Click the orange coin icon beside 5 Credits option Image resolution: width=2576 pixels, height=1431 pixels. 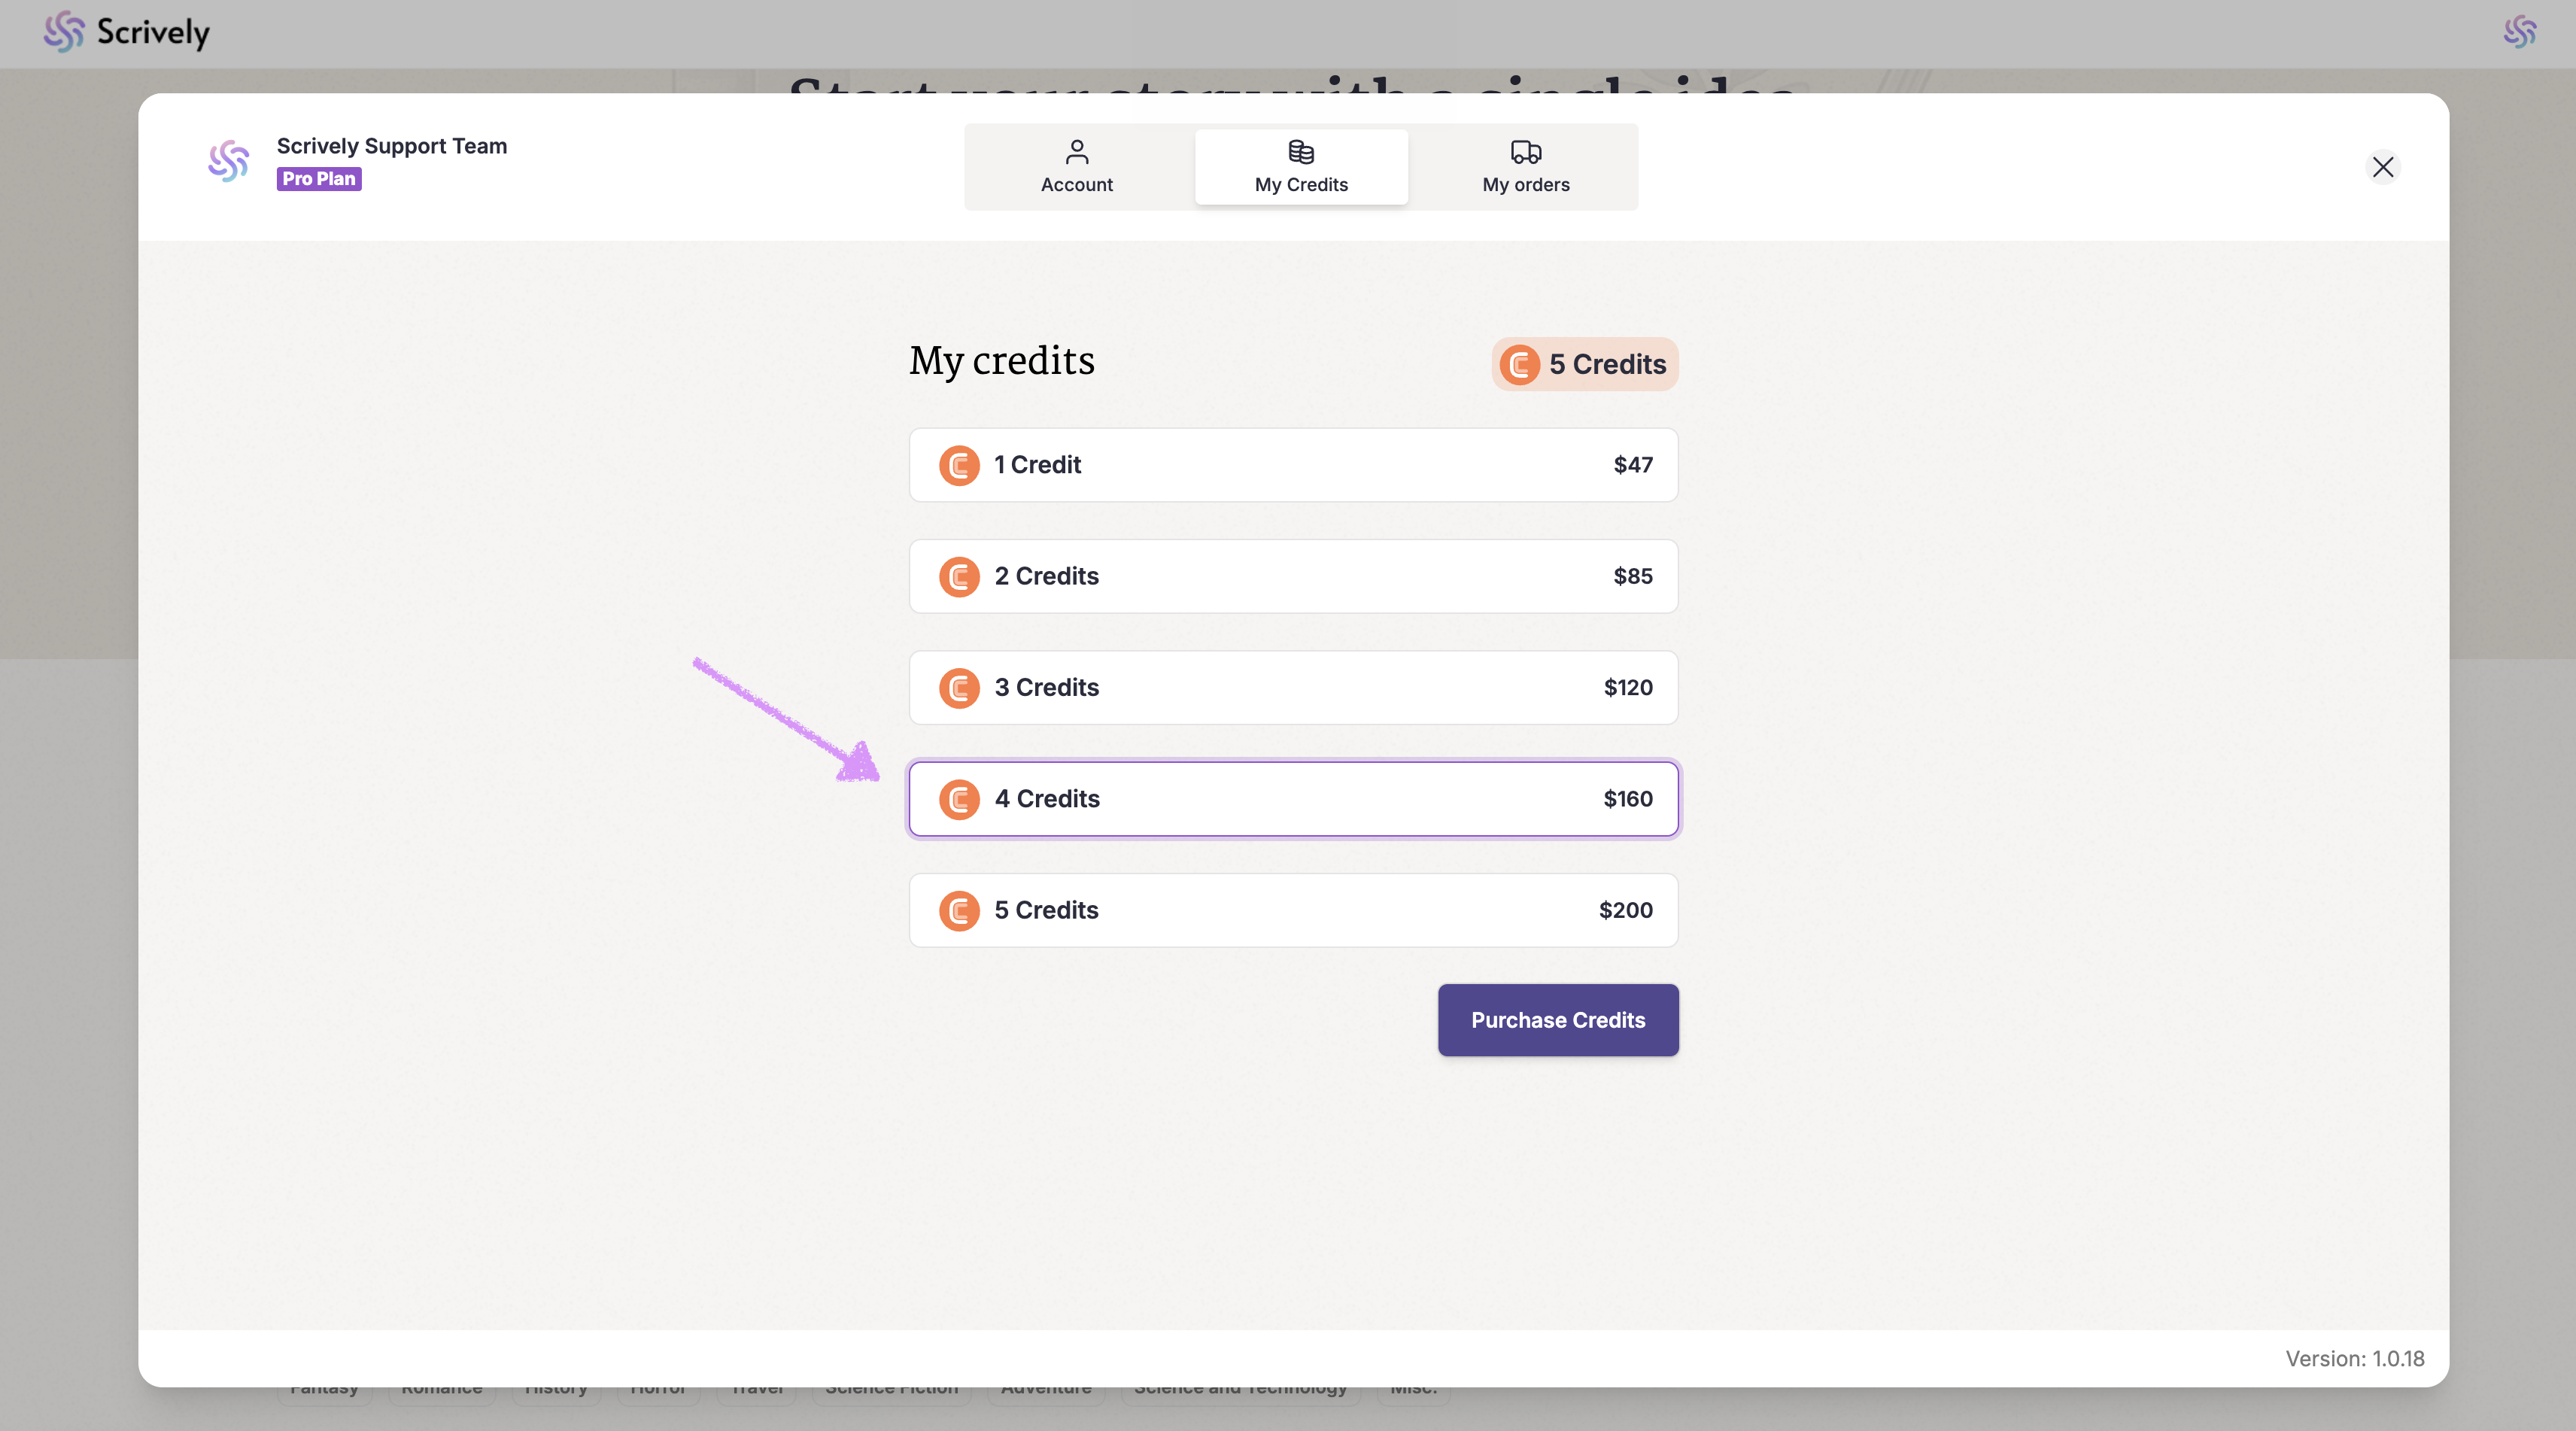click(x=958, y=910)
